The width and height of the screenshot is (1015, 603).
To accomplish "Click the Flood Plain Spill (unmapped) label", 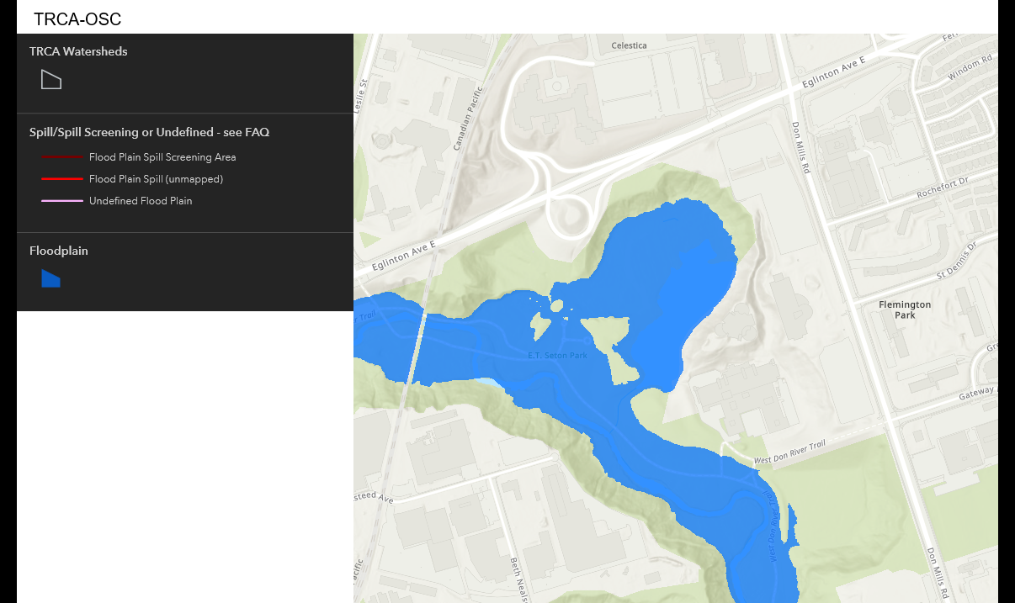I will (156, 179).
